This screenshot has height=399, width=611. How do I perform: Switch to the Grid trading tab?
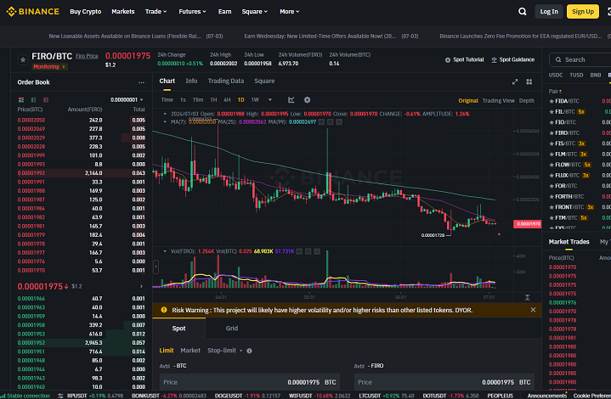pos(231,329)
